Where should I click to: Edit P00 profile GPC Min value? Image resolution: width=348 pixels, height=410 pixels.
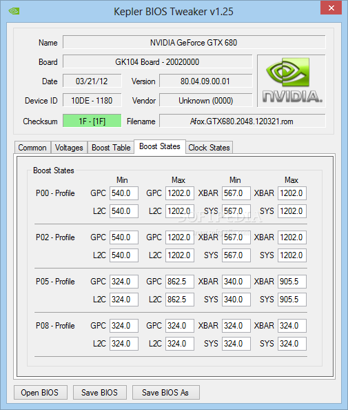click(124, 193)
